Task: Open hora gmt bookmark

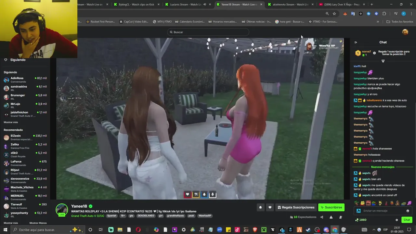Action: pyautogui.click(x=290, y=22)
